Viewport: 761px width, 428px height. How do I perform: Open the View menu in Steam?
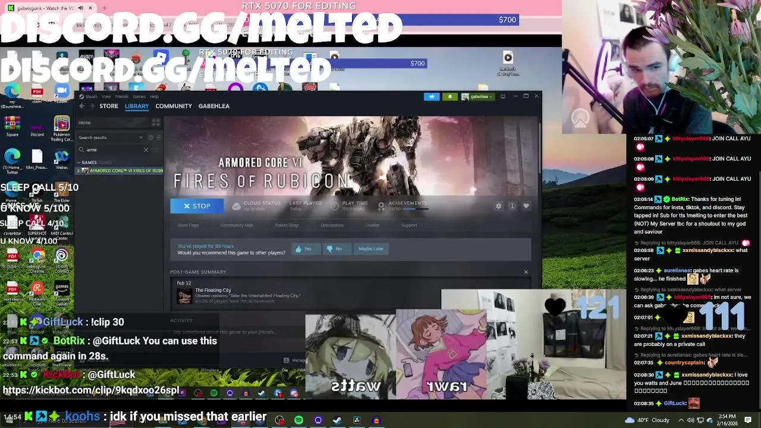click(x=106, y=96)
